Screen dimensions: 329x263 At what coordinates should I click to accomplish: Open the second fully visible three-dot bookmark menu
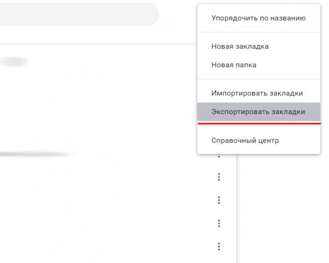(x=219, y=200)
